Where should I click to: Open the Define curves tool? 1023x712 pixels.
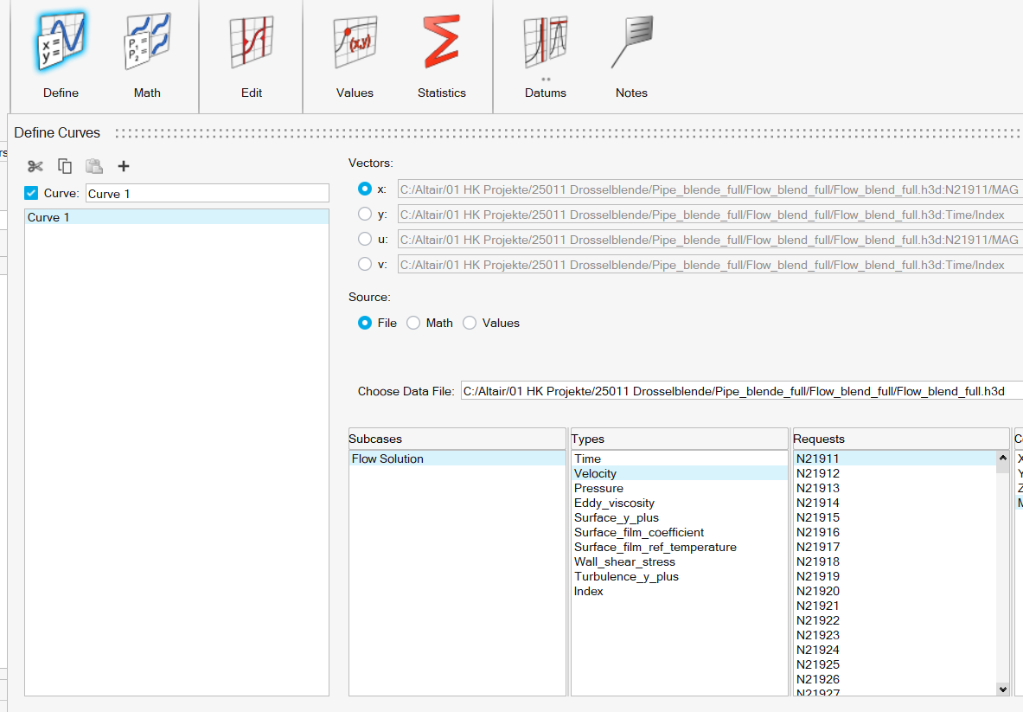[x=61, y=55]
